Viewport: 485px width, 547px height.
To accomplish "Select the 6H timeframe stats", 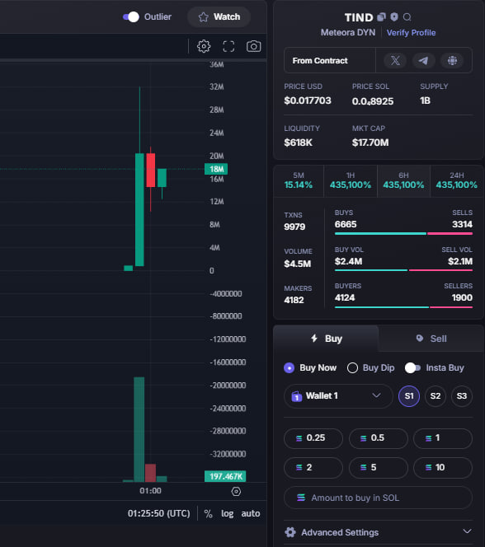I will [403, 180].
